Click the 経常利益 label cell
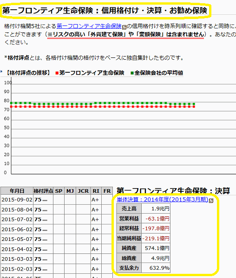Screen dimensions: 236x278 pyautogui.click(x=129, y=228)
